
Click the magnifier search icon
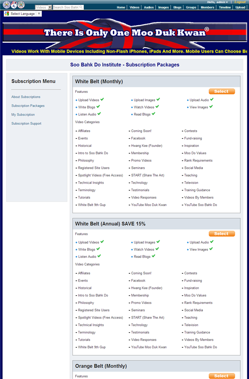point(81,7)
